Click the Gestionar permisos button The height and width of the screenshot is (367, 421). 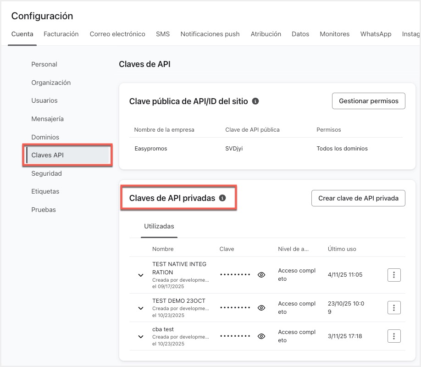click(x=368, y=101)
